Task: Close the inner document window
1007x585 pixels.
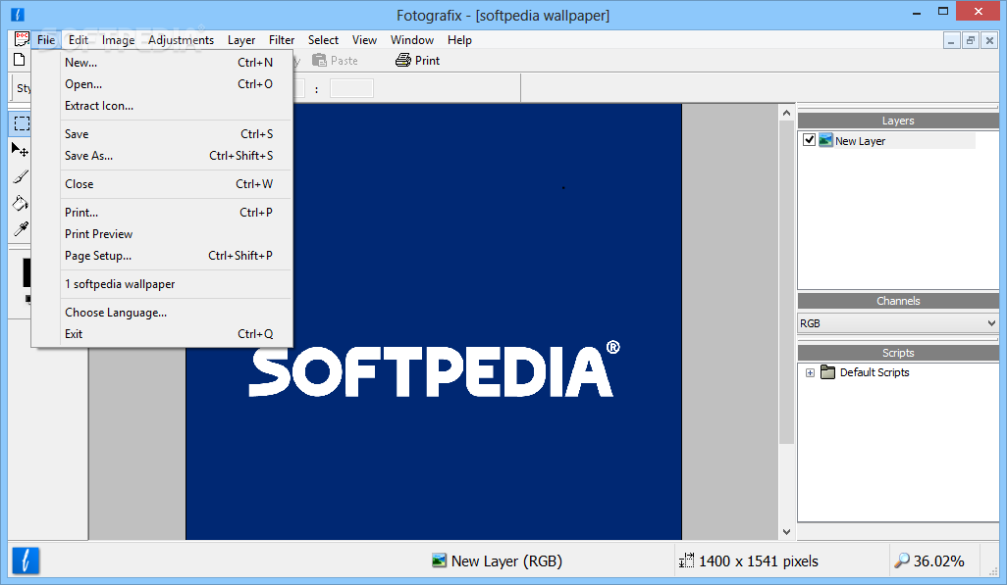Action: [x=989, y=41]
